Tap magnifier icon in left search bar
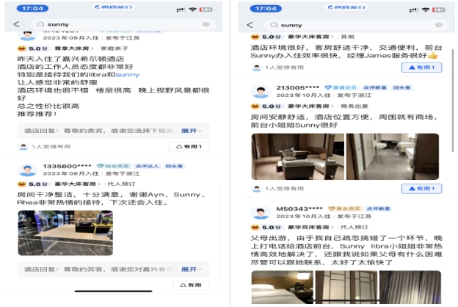 click(40, 24)
